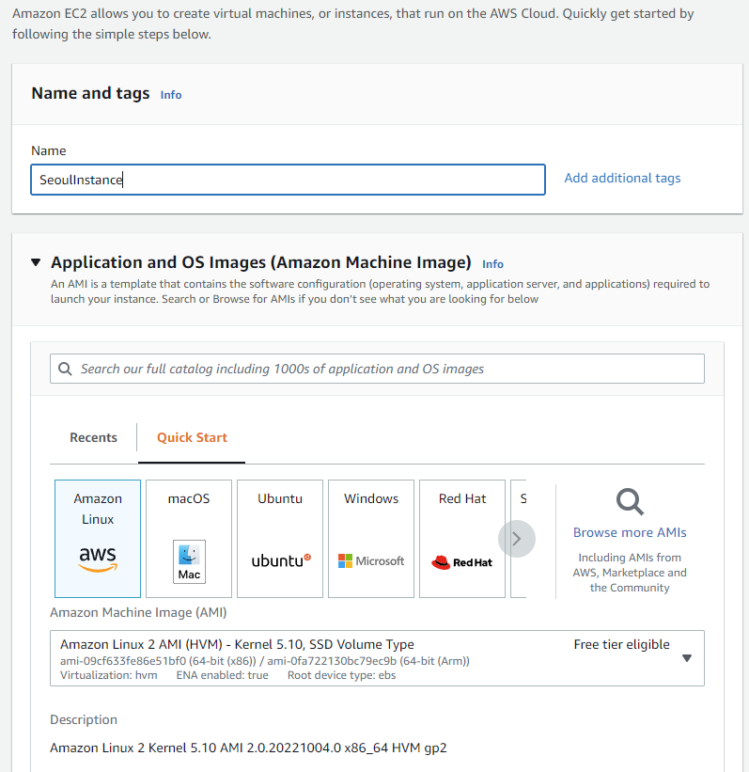Click the AMI ID line ami-09cf633fe86e51bf0
The width and height of the screenshot is (749, 772).
click(265, 661)
